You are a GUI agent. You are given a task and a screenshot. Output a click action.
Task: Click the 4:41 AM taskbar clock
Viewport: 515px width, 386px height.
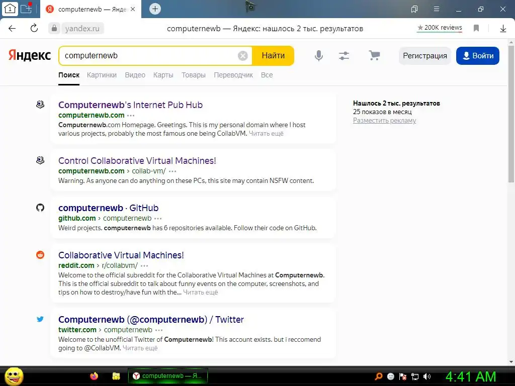coord(470,376)
